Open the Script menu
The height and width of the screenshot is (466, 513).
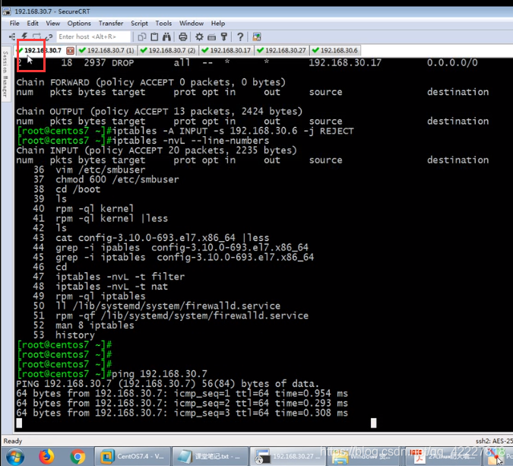point(139,24)
